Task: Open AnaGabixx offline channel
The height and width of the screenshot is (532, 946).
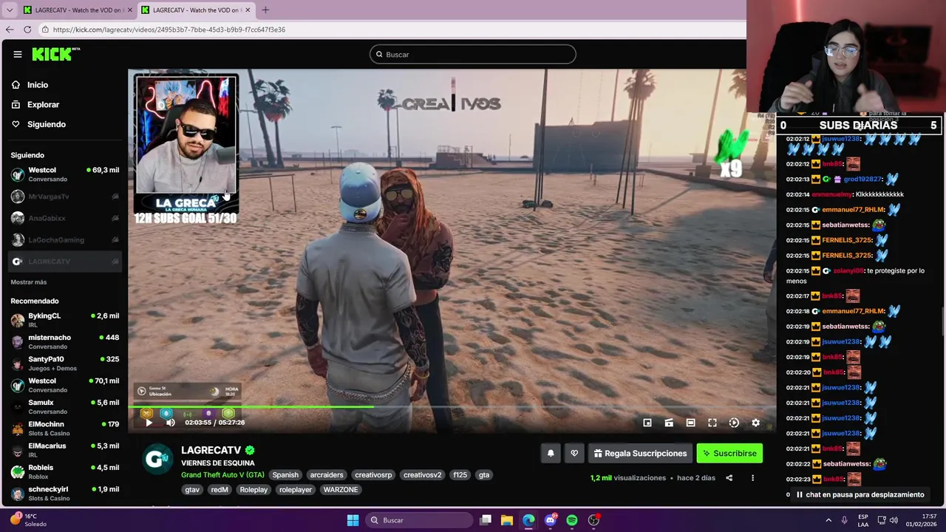Action: coord(65,218)
